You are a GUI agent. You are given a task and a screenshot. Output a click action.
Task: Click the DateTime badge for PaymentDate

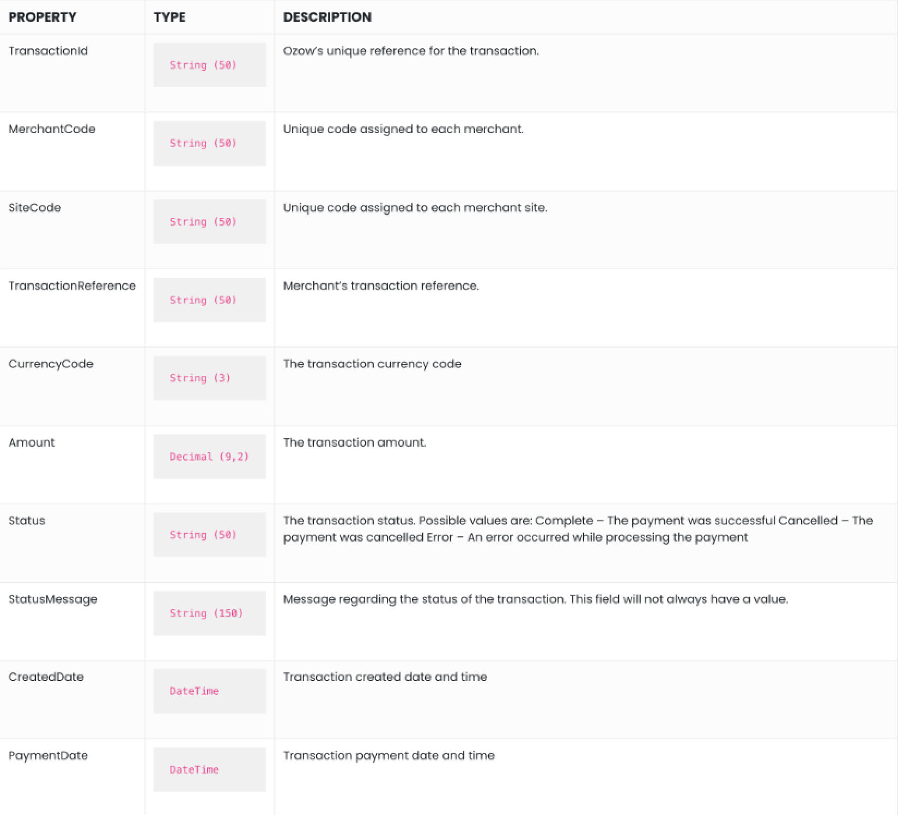click(x=210, y=769)
